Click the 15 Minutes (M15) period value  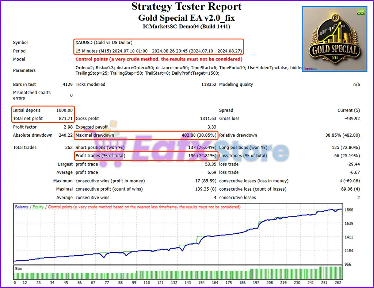tap(159, 51)
